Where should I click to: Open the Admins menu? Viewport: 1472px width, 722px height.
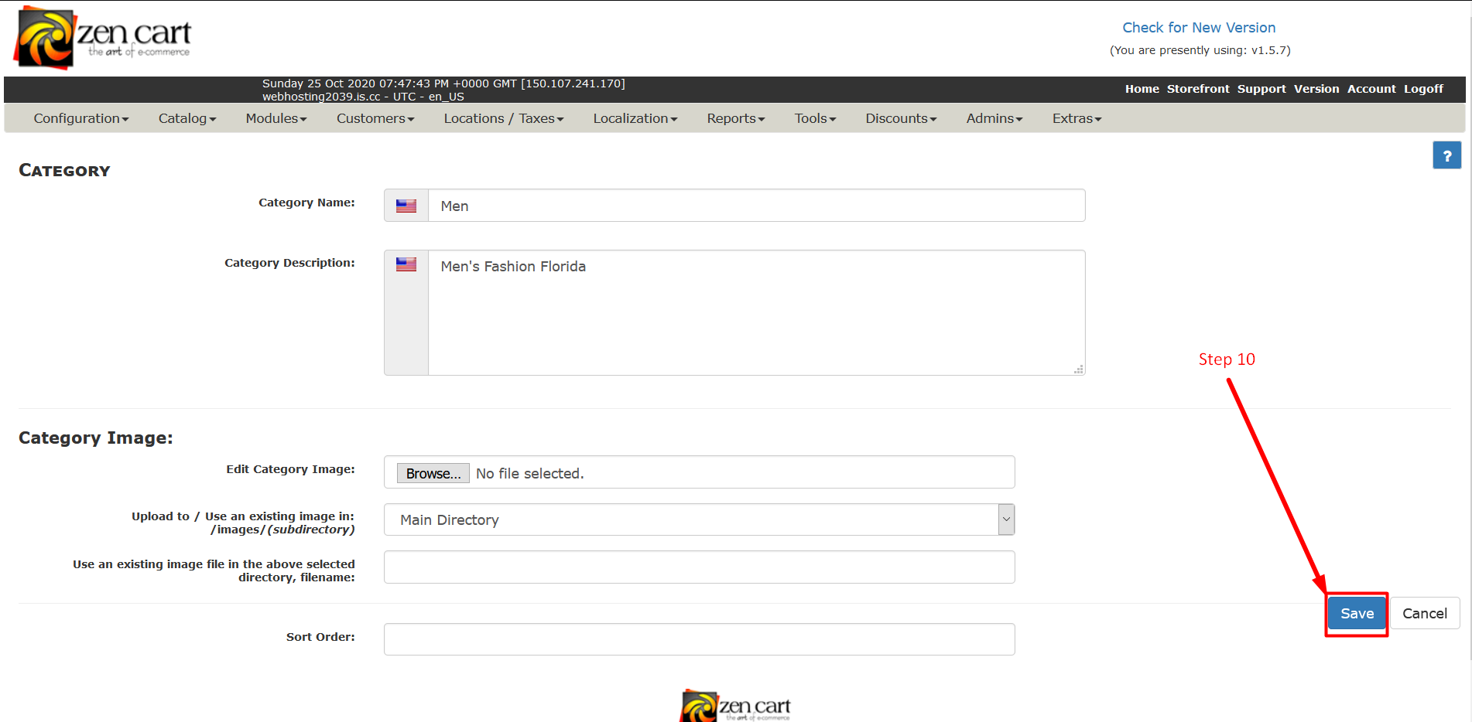coord(994,118)
